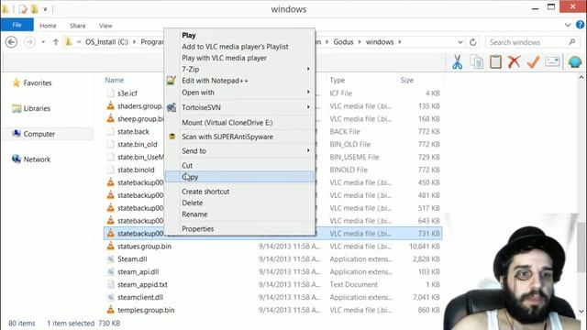Choose Rename in the context menu
This screenshot has width=587, height=330.
[194, 214]
